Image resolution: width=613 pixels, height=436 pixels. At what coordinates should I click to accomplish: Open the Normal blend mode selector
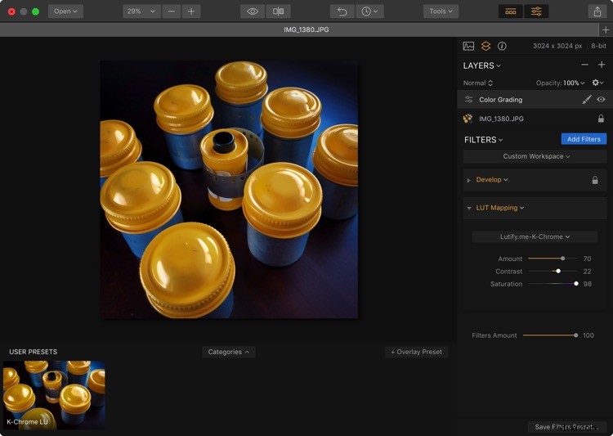(478, 83)
